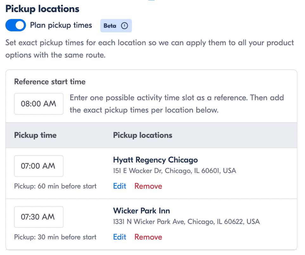Remove the Wicker Park Inn location
The width and height of the screenshot is (305, 255).
148,237
